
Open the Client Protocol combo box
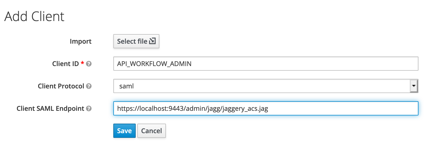point(266,86)
